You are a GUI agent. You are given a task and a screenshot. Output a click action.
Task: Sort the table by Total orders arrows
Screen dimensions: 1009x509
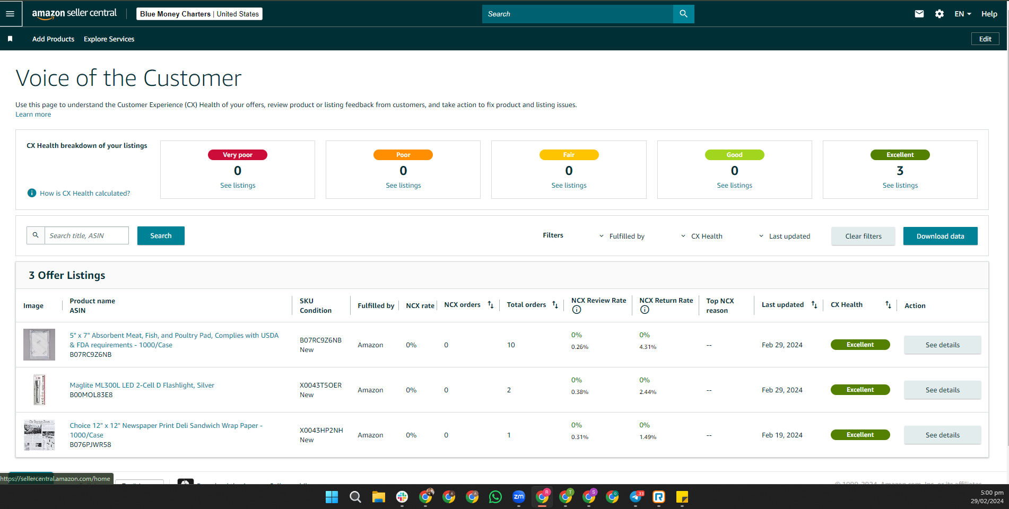(x=555, y=305)
